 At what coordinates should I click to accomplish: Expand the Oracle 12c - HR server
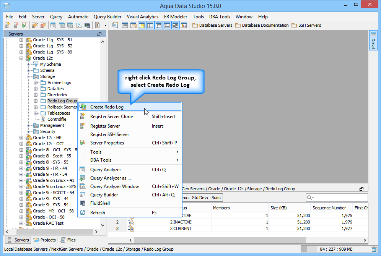21,138
